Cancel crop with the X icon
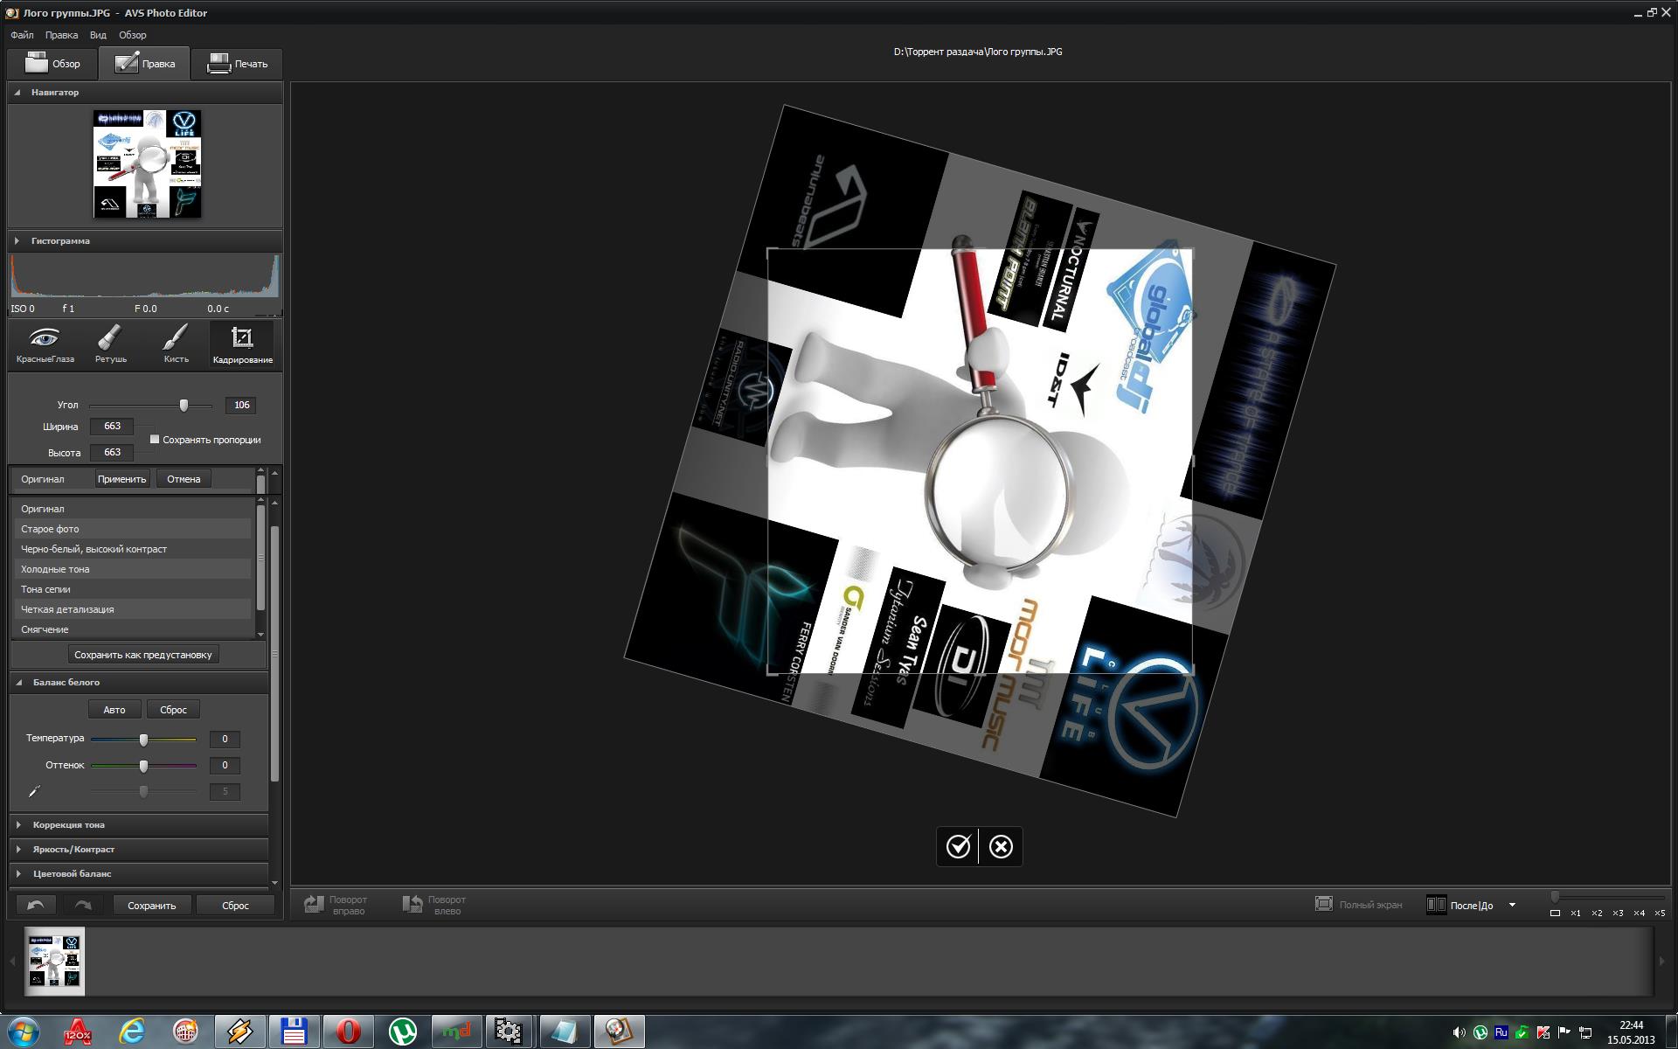This screenshot has width=1678, height=1049. coord(1001,846)
